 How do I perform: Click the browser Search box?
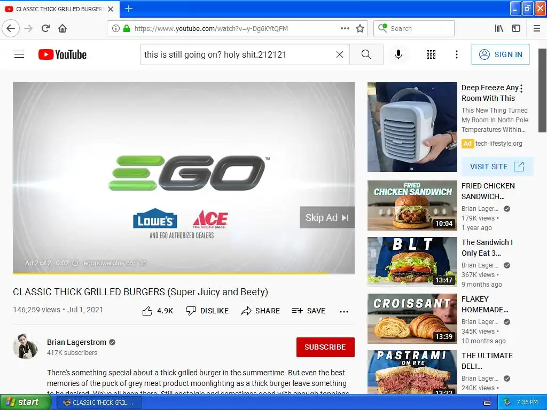click(414, 28)
